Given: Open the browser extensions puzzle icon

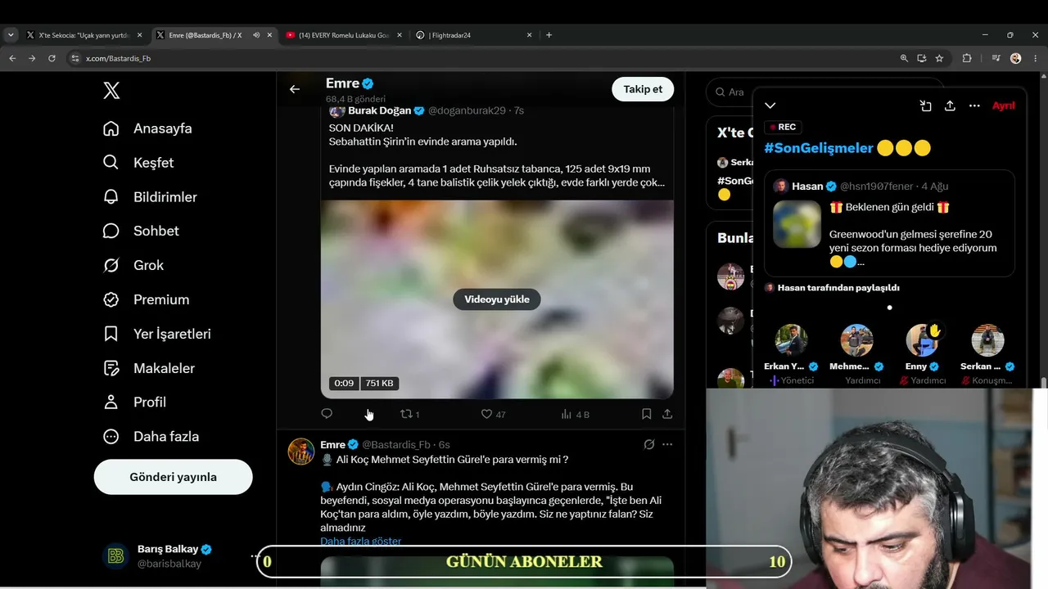Looking at the screenshot, I should pyautogui.click(x=967, y=58).
